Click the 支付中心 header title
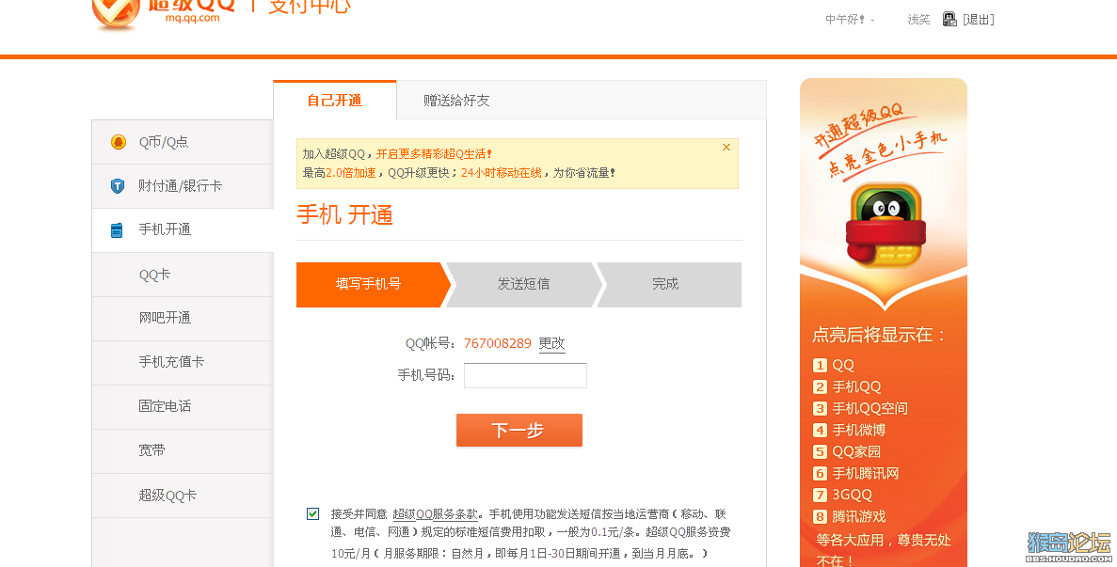Screen dimensions: 1117x567 coord(310,7)
